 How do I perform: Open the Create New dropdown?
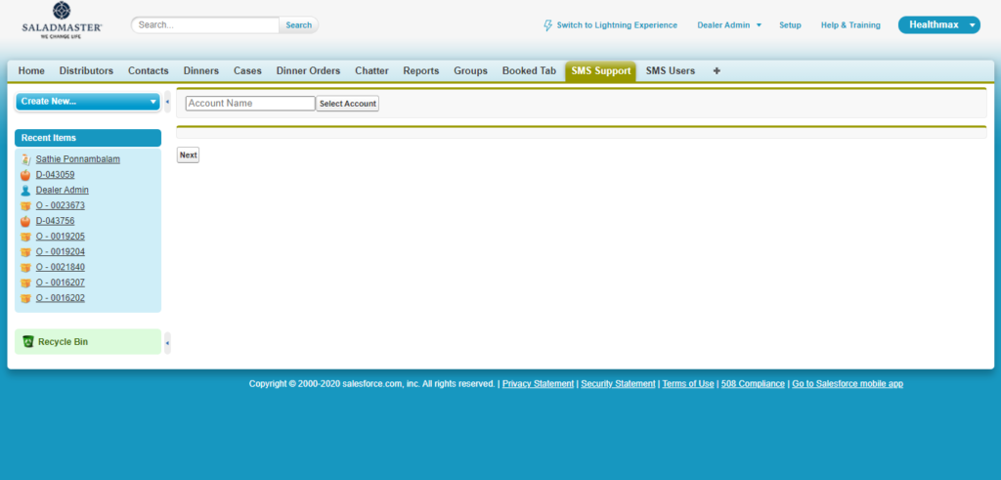coord(87,102)
